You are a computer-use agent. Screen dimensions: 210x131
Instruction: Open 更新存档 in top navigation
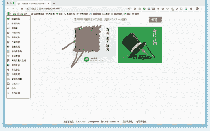click(x=69, y=14)
